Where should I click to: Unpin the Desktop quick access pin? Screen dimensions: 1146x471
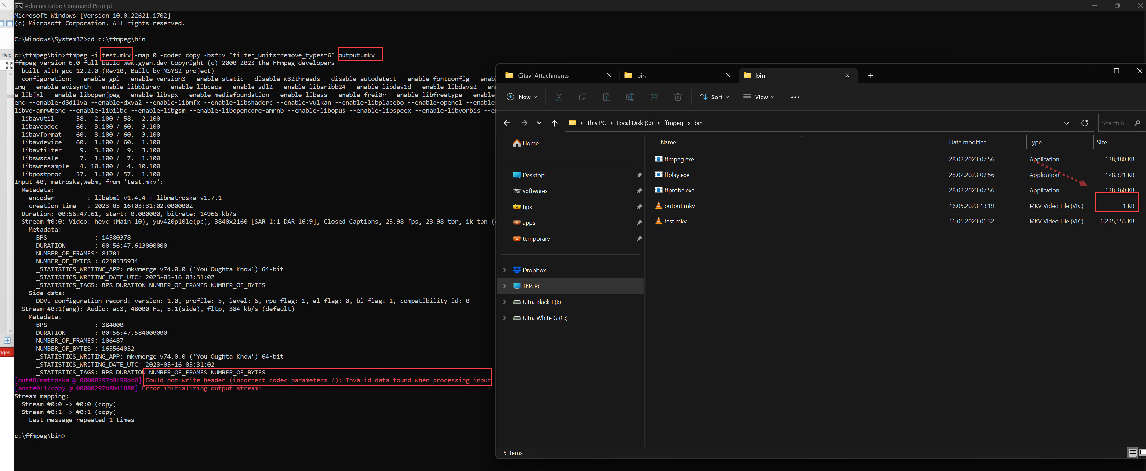[x=639, y=175]
